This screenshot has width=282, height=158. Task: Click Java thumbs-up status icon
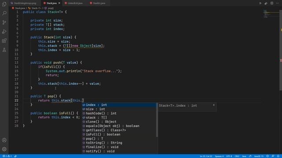(x=250, y=156)
